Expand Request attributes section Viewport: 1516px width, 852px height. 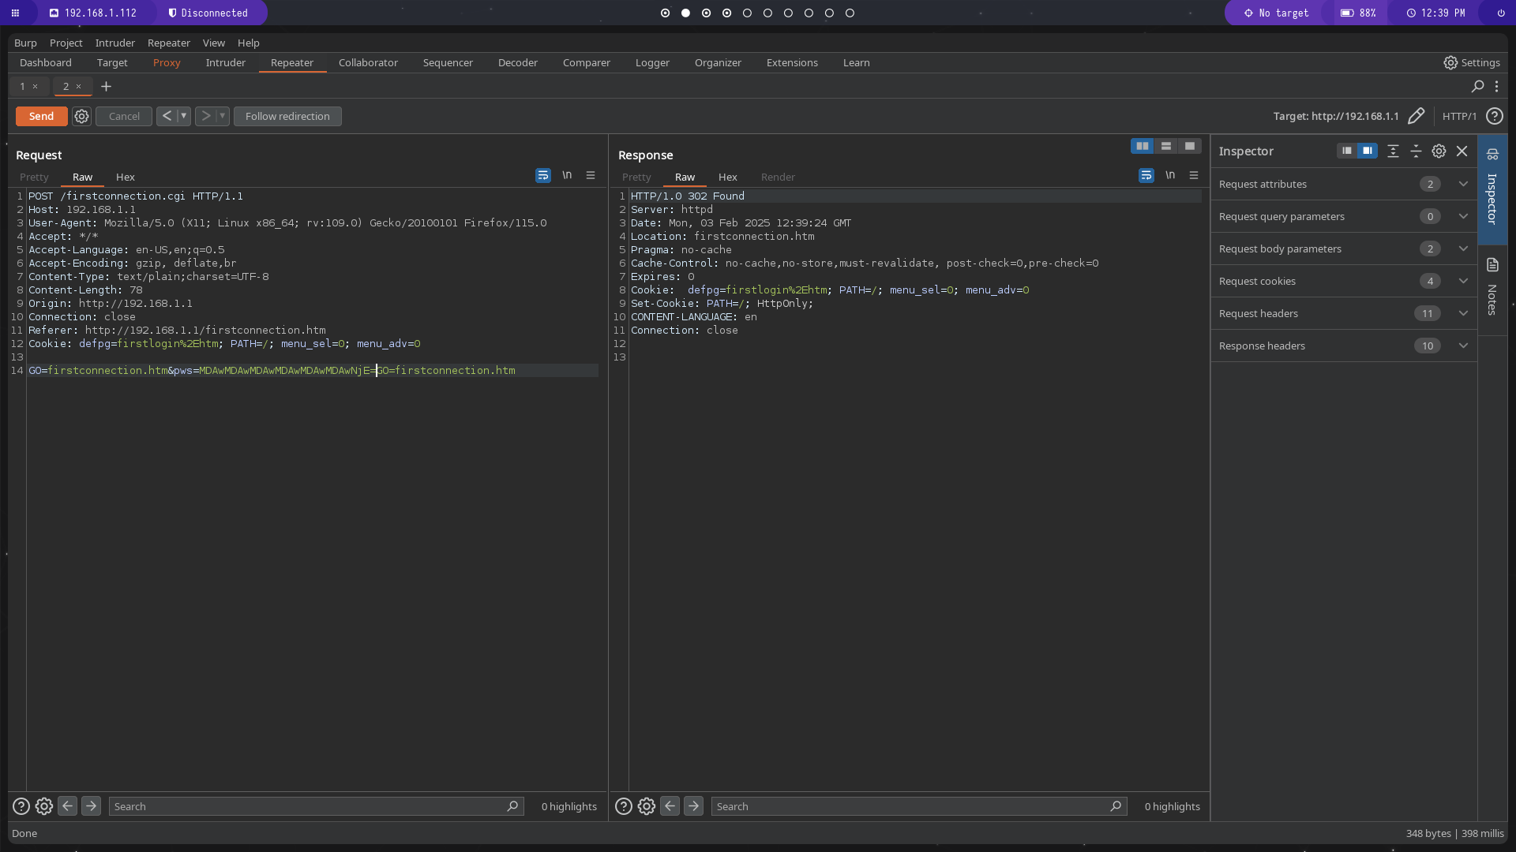pyautogui.click(x=1344, y=184)
